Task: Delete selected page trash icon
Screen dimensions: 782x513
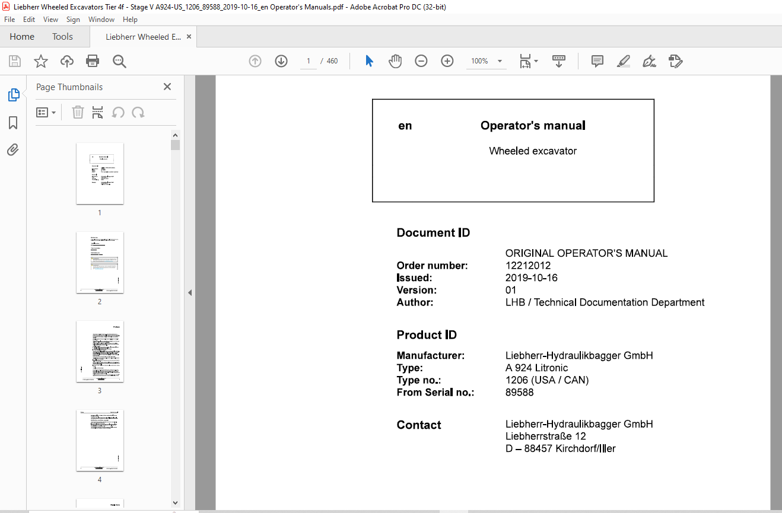Action: click(x=78, y=112)
